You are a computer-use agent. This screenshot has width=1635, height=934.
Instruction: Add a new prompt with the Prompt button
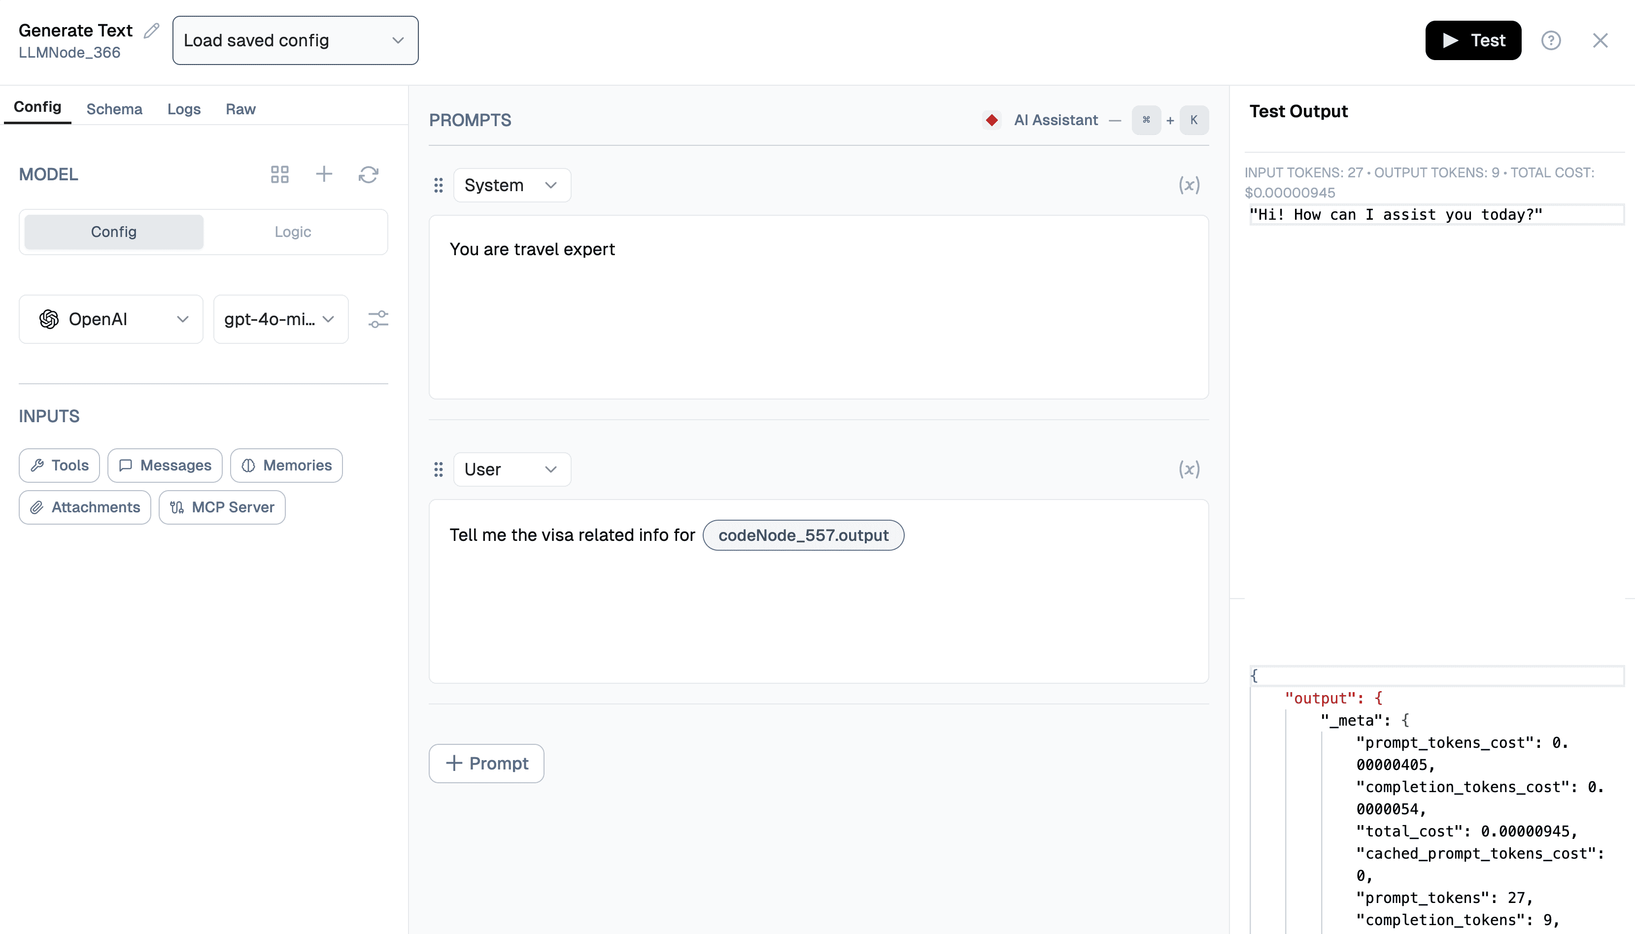[x=486, y=763]
